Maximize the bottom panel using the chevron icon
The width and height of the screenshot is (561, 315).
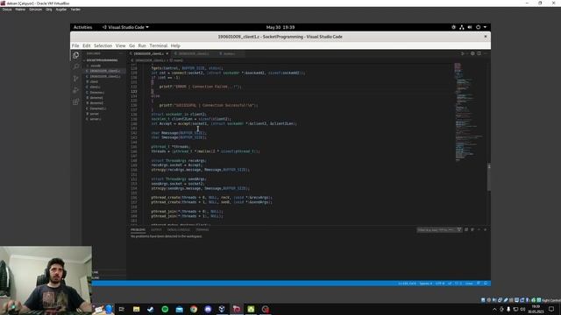(x=479, y=229)
